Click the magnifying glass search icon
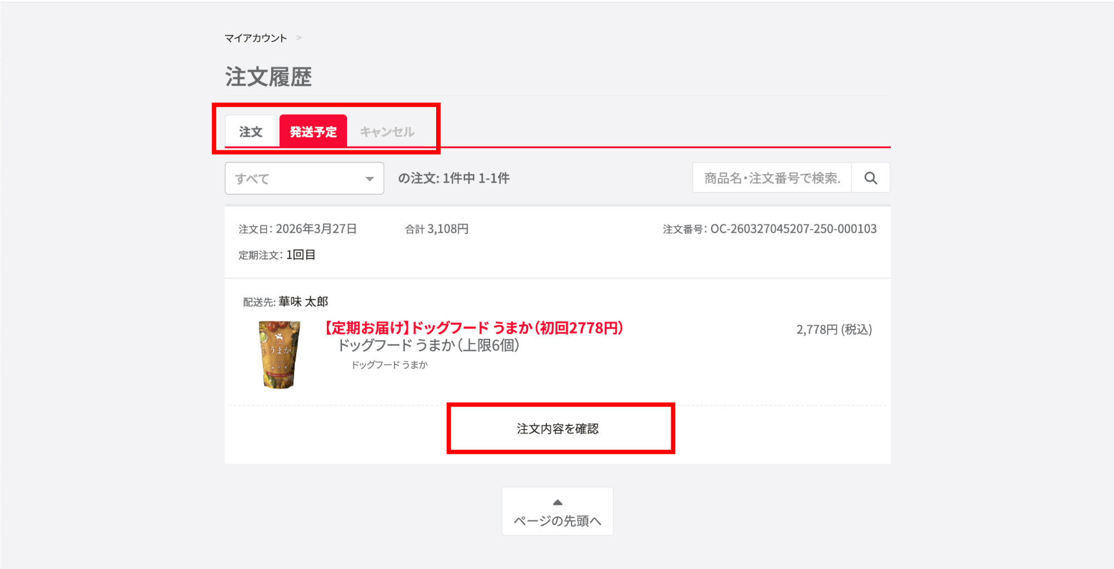This screenshot has width=1114, height=569. coord(871,178)
